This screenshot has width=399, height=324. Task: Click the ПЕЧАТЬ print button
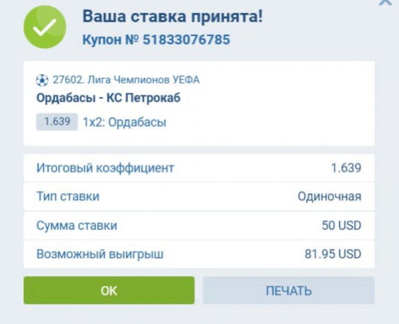[288, 291]
